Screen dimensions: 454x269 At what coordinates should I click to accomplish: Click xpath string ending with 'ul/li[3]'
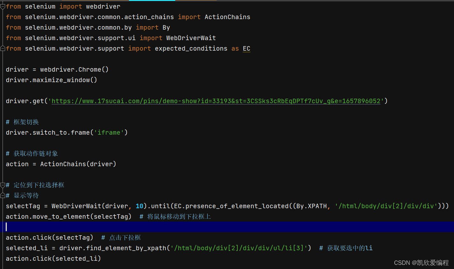[239, 248]
